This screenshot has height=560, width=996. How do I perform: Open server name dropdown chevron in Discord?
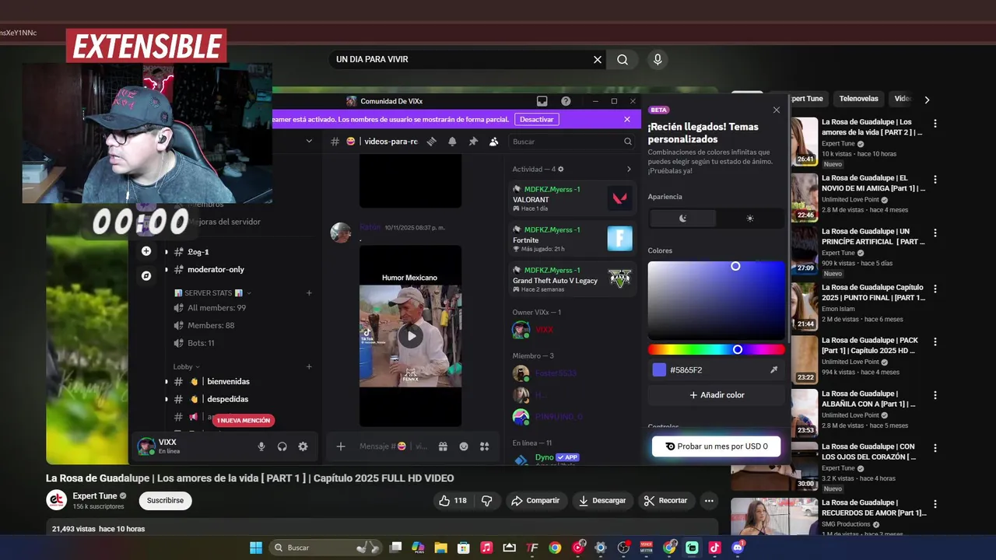click(309, 142)
